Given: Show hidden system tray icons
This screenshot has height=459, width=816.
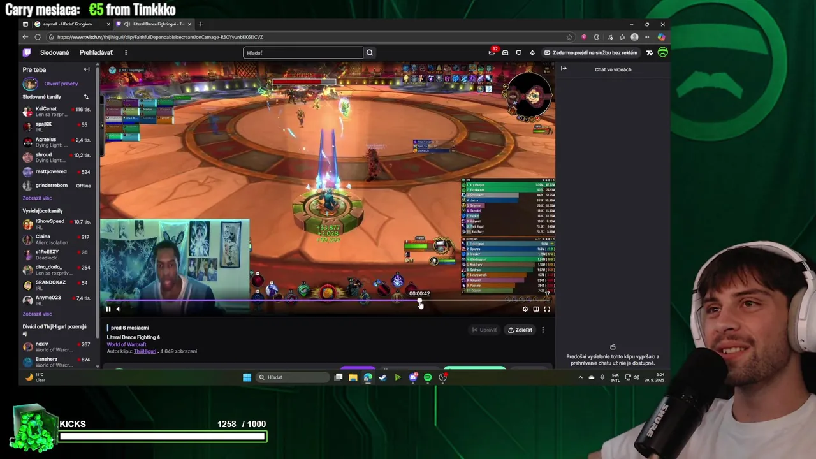Looking at the screenshot, I should click(580, 377).
